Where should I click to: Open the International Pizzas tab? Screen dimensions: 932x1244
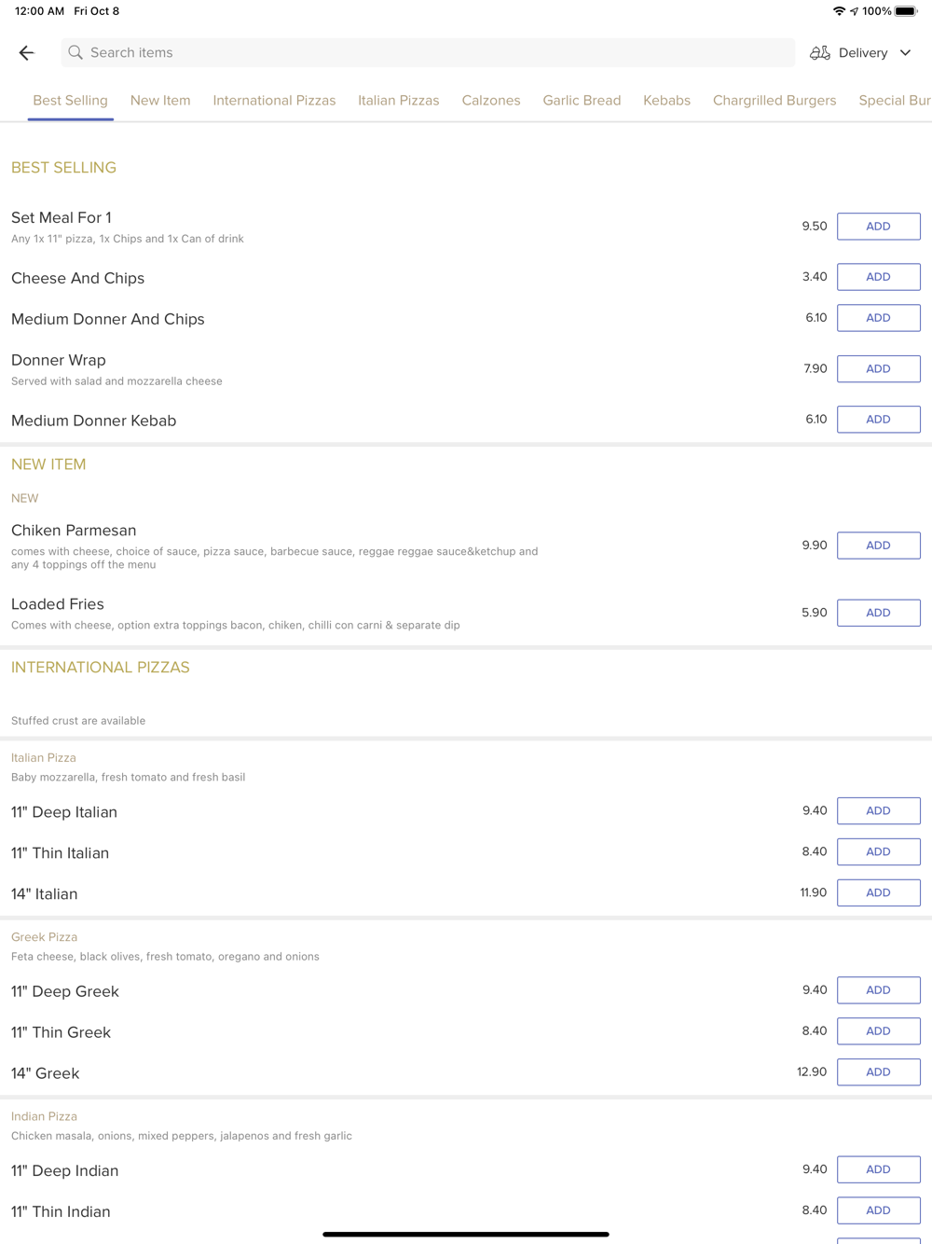[x=274, y=101]
